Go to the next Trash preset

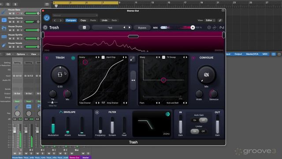(x=129, y=27)
